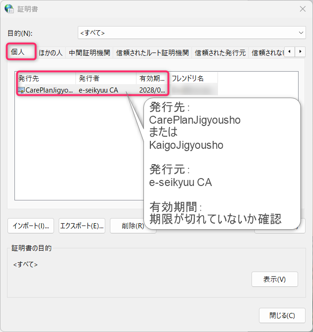Click the CarePlanJigyousho certificate icon
Image resolution: width=313 pixels, height=332 pixels.
(x=21, y=90)
